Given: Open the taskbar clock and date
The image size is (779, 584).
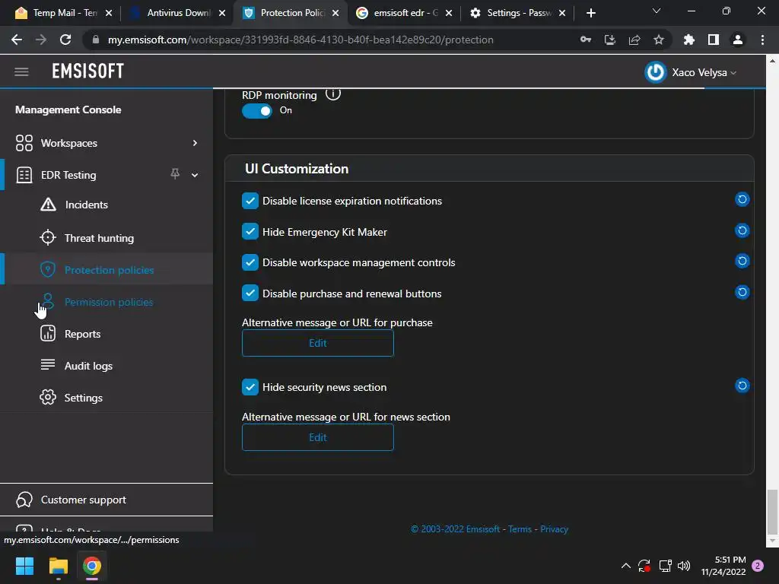Looking at the screenshot, I should 723,566.
